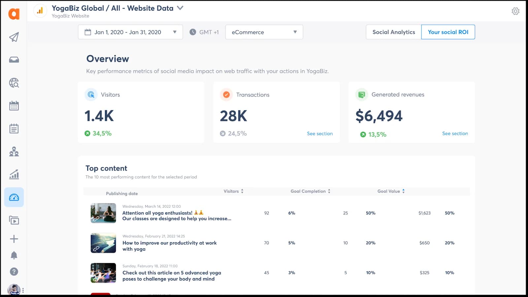Expand the YogaBiz Global account switcher
The width and height of the screenshot is (528, 297).
tap(180, 8)
